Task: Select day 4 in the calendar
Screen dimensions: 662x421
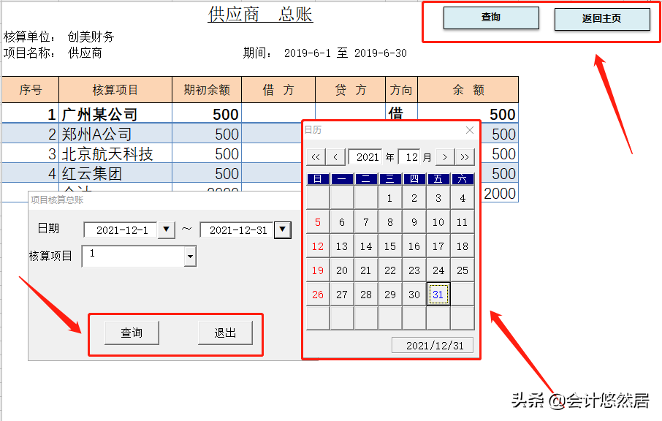Action: (x=463, y=198)
